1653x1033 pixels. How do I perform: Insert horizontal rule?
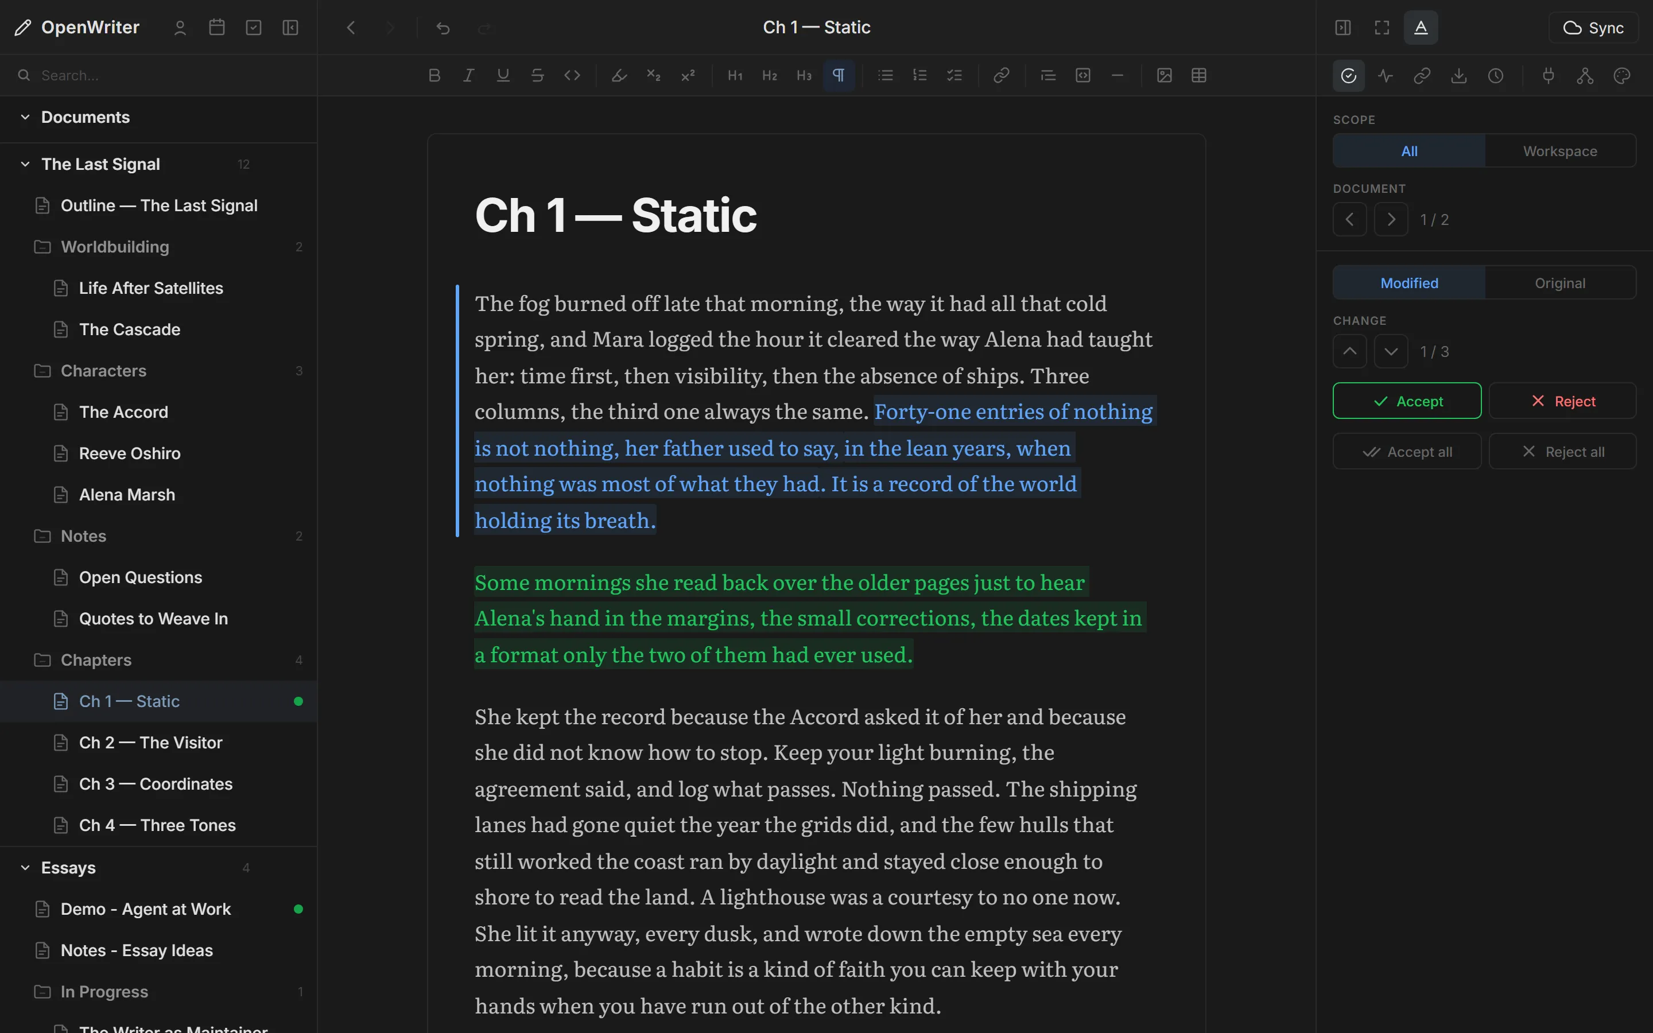1117,75
